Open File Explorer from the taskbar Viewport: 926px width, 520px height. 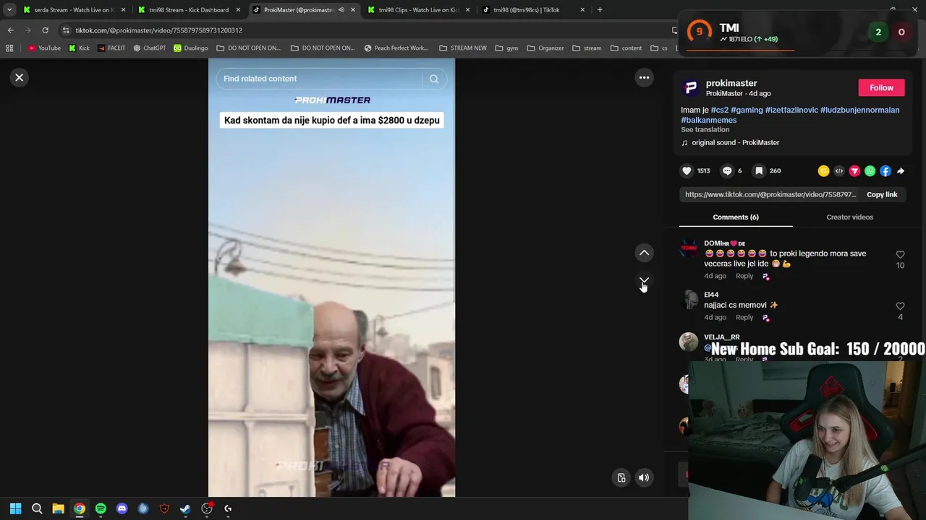pos(58,508)
